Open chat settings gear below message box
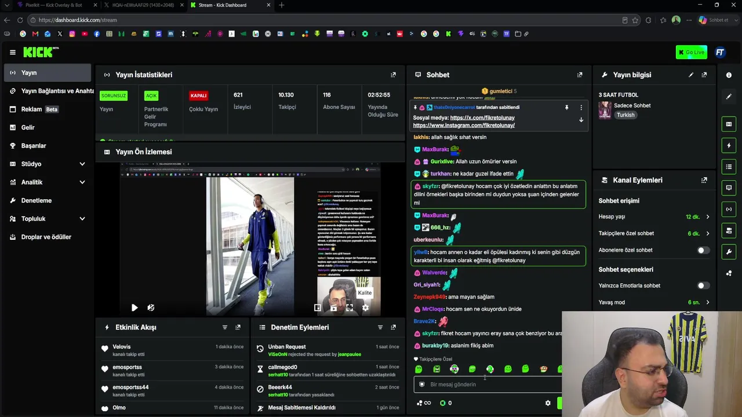This screenshot has width=742, height=417. point(548,403)
